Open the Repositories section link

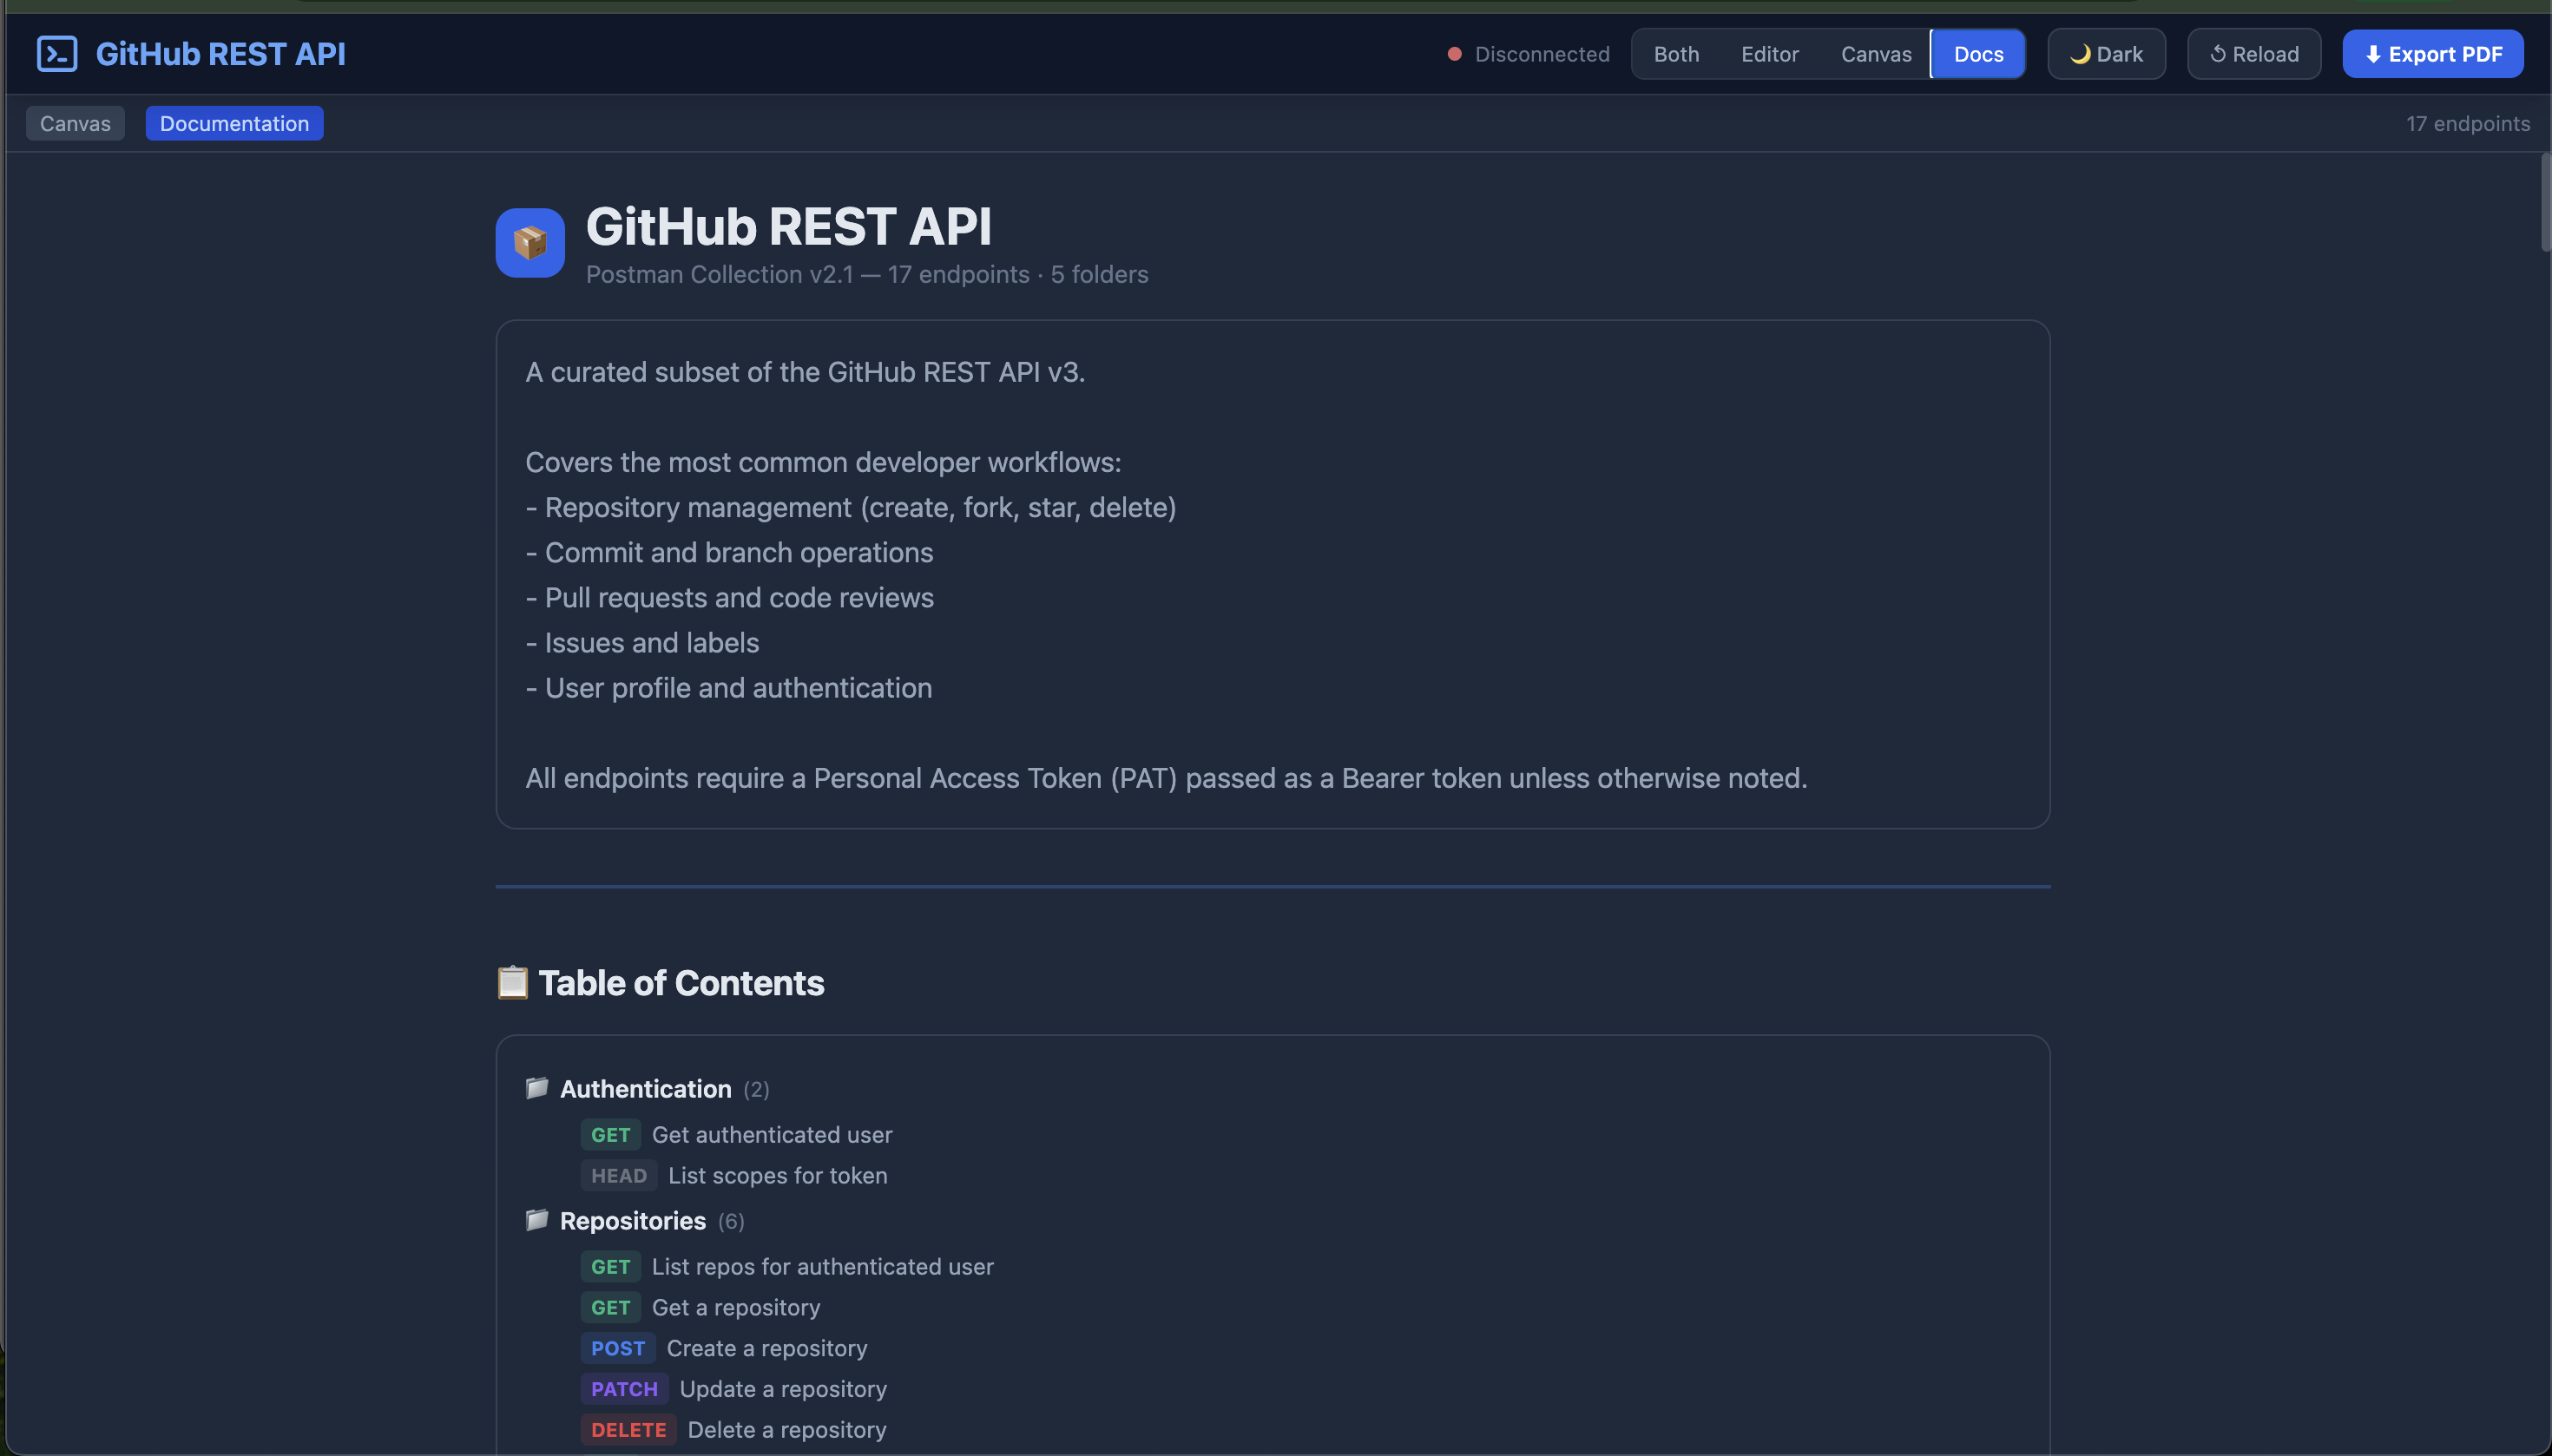(x=634, y=1221)
